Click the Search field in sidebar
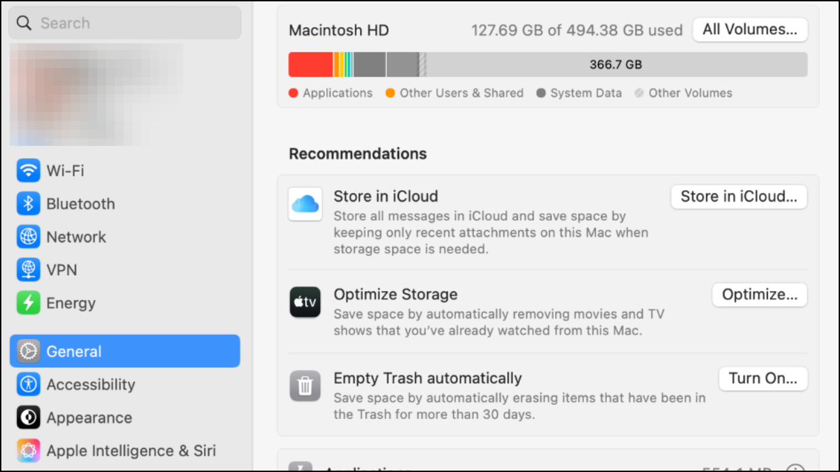This screenshot has height=472, width=840. click(125, 23)
